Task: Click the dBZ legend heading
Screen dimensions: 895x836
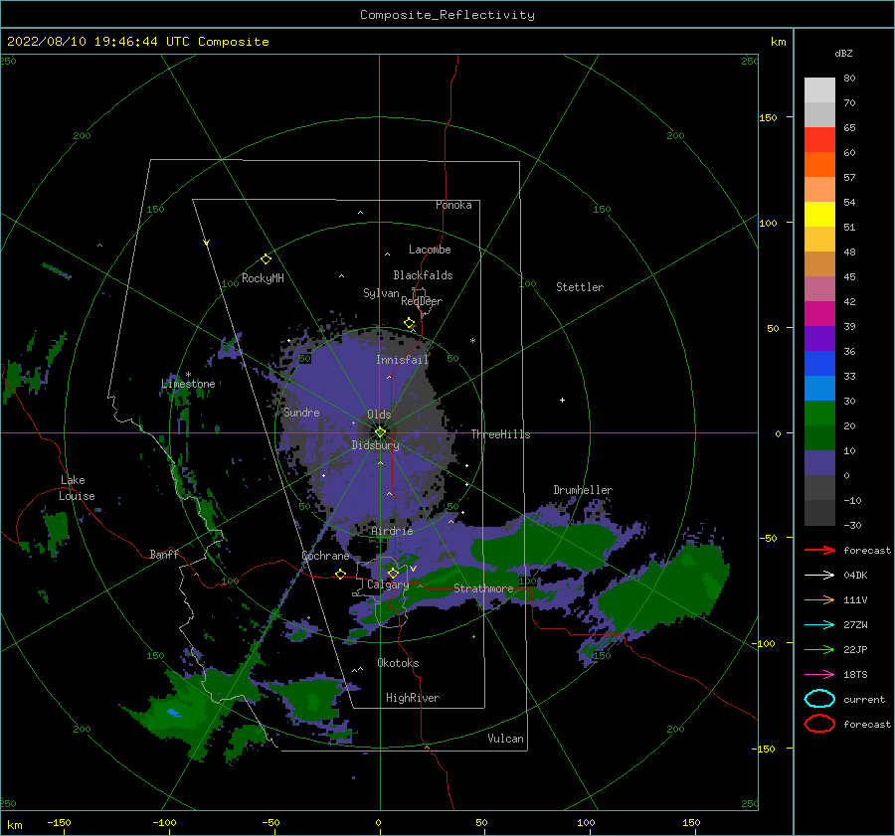Action: coord(843,53)
